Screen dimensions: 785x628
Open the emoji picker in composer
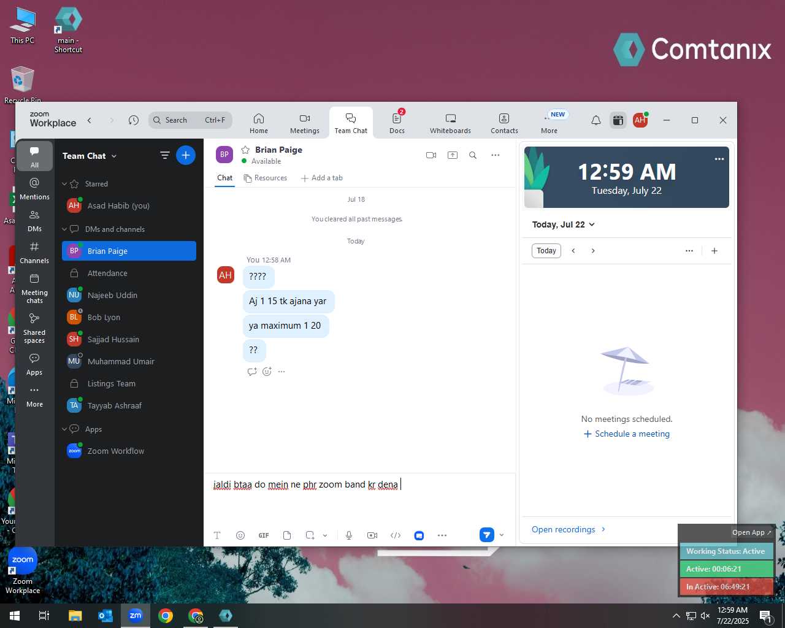click(240, 535)
